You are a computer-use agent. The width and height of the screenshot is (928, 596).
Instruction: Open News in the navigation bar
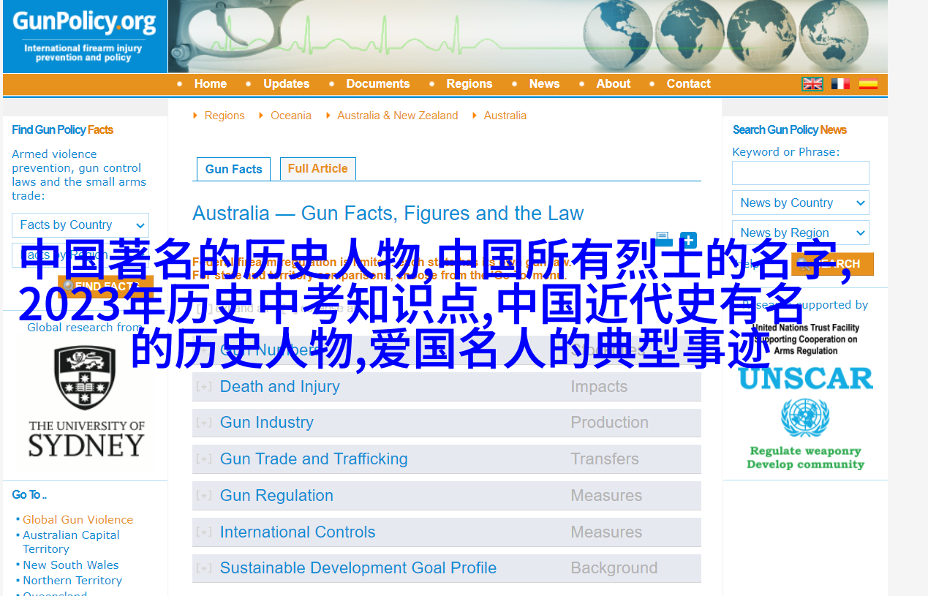tap(545, 84)
